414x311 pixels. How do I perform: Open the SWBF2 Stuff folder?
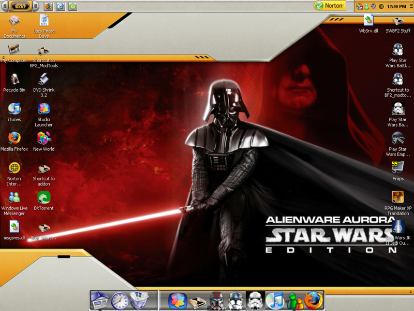[x=398, y=25]
